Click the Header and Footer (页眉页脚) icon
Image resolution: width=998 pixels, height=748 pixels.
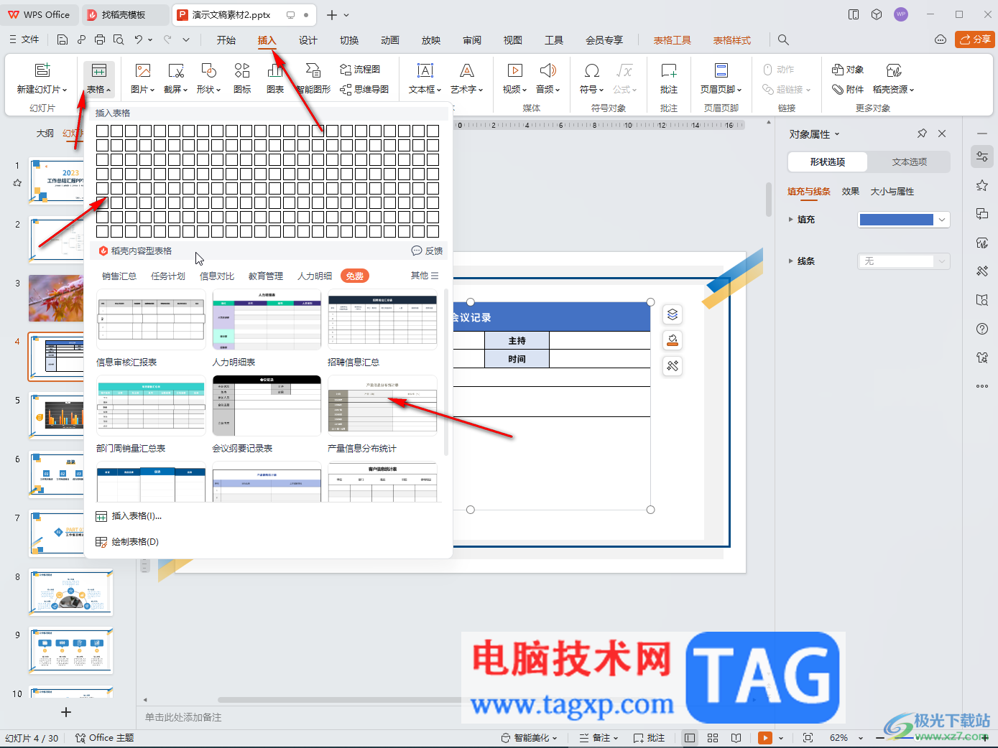pyautogui.click(x=721, y=70)
